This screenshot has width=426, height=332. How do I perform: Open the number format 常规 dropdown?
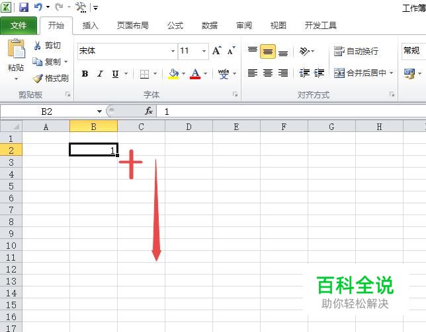[x=414, y=51]
